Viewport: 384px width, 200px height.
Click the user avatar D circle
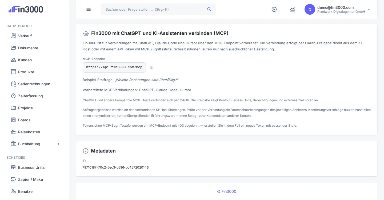[310, 9]
